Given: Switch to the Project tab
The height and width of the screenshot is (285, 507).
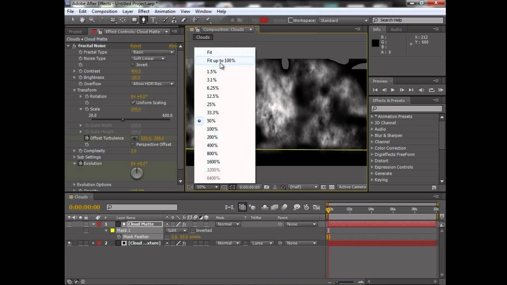Looking at the screenshot, I should tap(75, 32).
